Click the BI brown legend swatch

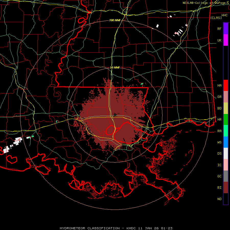(226, 188)
